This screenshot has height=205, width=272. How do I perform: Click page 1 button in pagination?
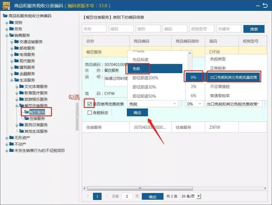click(97, 196)
